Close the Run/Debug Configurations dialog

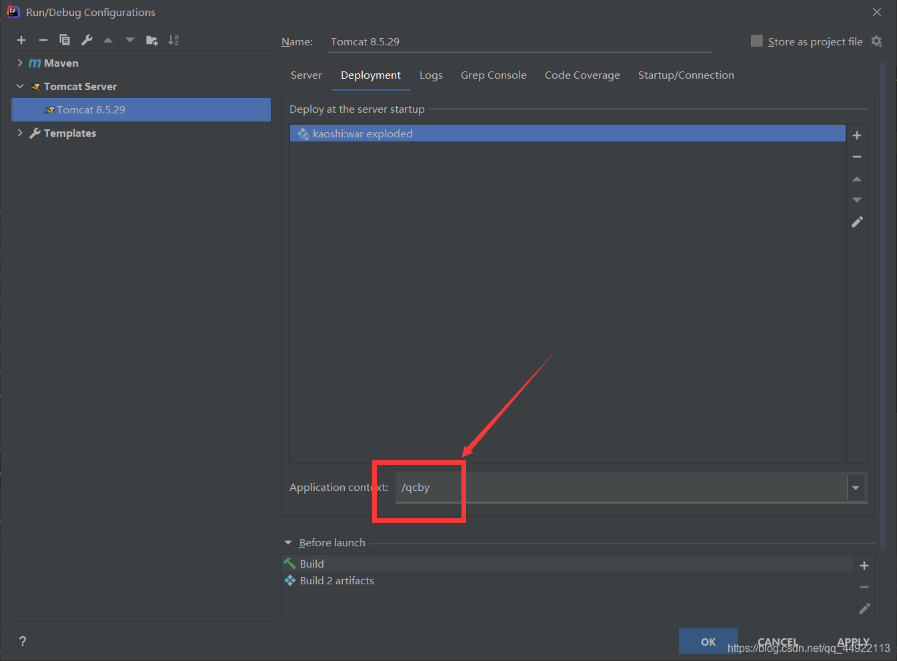(x=877, y=12)
